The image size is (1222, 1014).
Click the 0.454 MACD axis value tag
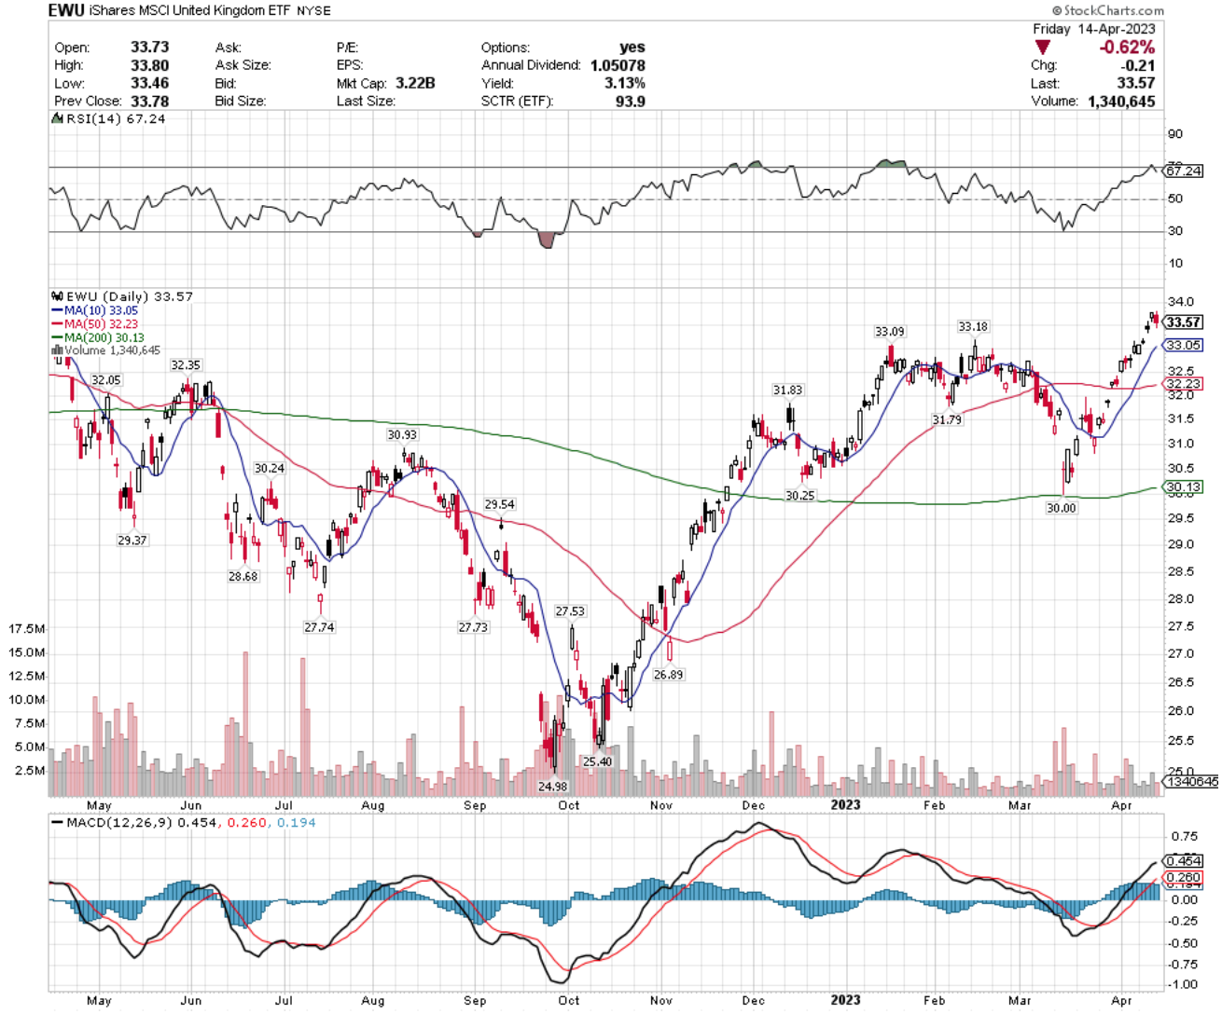pyautogui.click(x=1183, y=861)
